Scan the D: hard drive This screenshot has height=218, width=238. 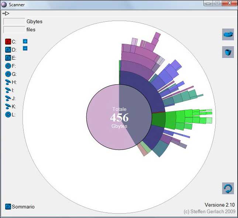coord(8,50)
